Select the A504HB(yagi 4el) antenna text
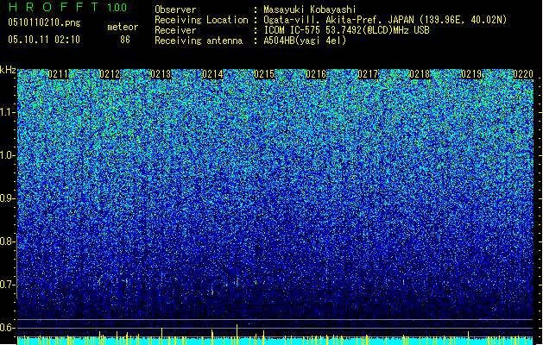 (305, 41)
